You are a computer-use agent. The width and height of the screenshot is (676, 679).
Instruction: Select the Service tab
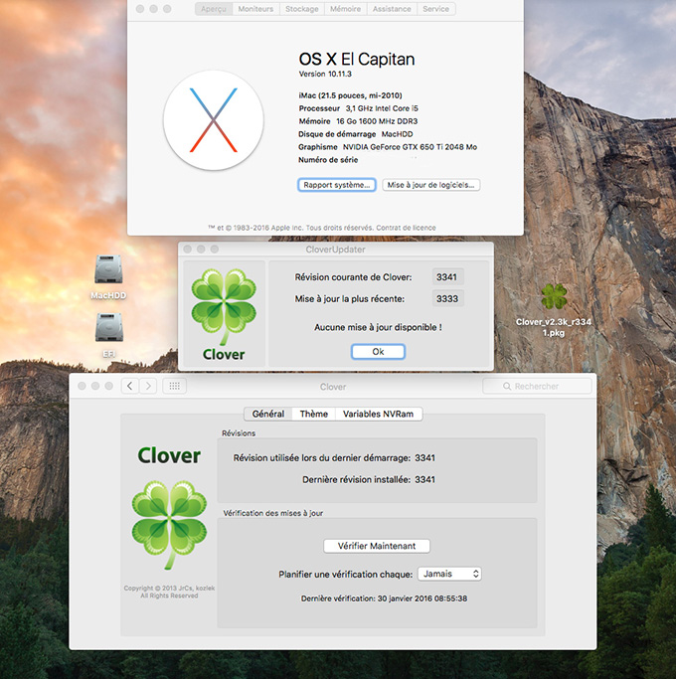point(436,9)
